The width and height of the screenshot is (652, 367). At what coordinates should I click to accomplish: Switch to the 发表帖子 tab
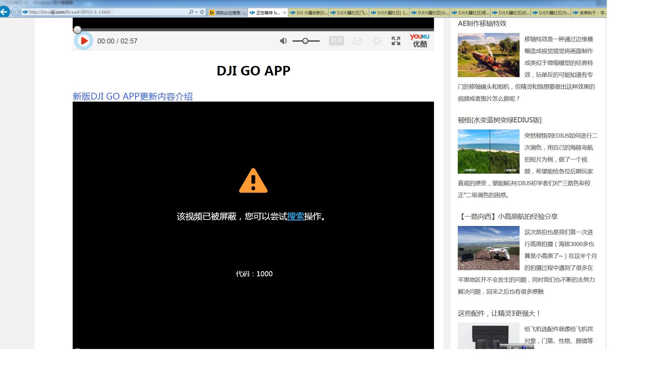coord(589,13)
